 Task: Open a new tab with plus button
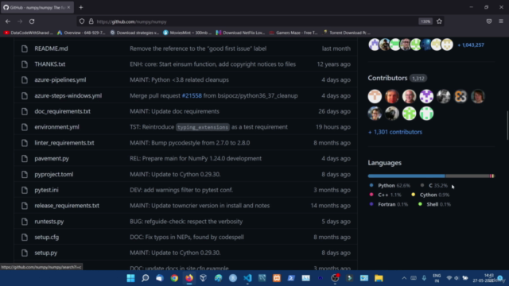[81, 7]
